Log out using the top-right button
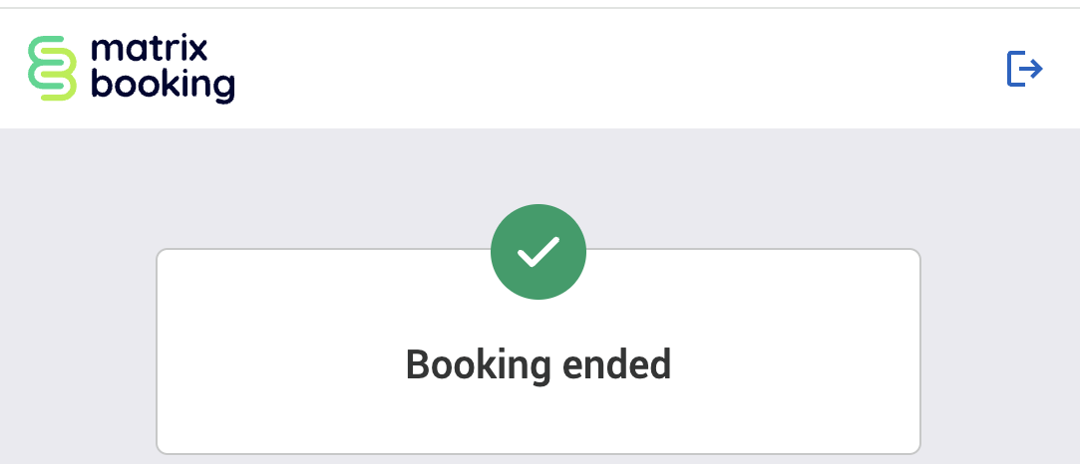Viewport: 1080px width, 464px height. pos(1024,69)
